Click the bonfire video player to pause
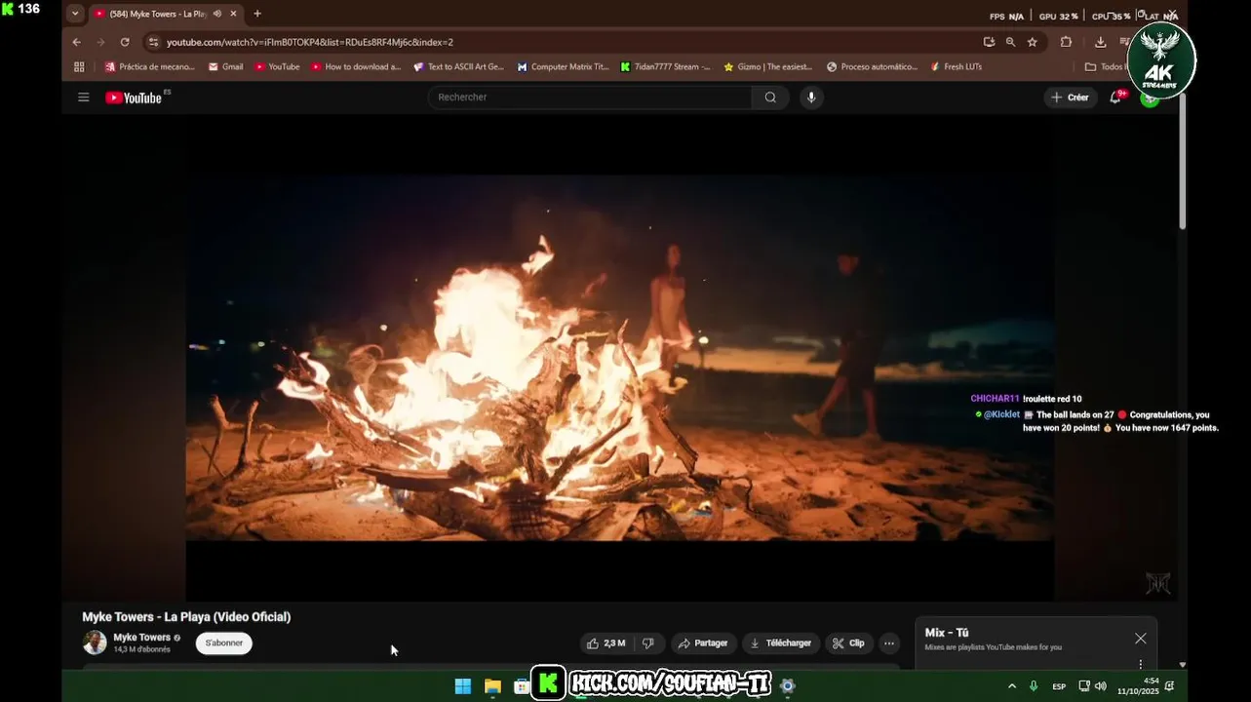The width and height of the screenshot is (1251, 702). click(x=619, y=358)
